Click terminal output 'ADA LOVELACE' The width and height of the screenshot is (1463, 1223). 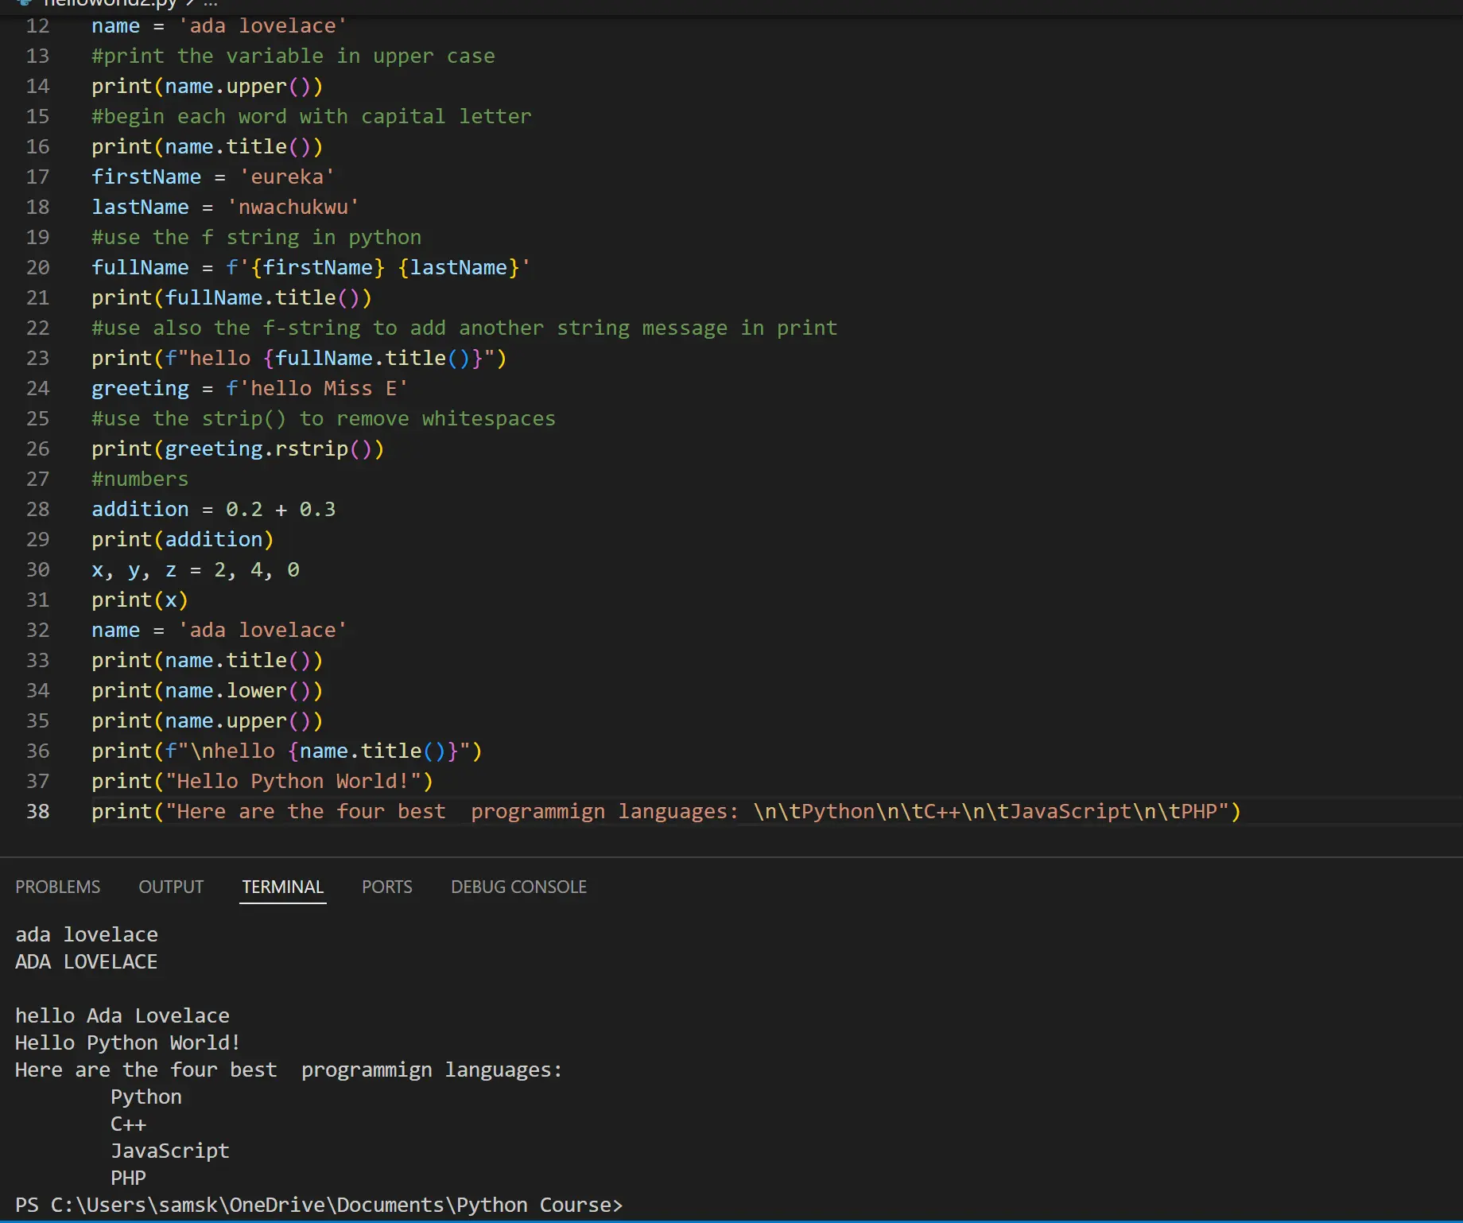click(x=87, y=961)
